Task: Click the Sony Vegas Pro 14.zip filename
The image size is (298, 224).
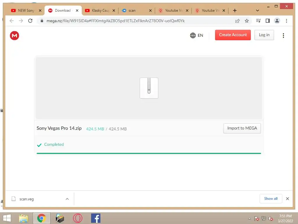Action: pos(59,128)
